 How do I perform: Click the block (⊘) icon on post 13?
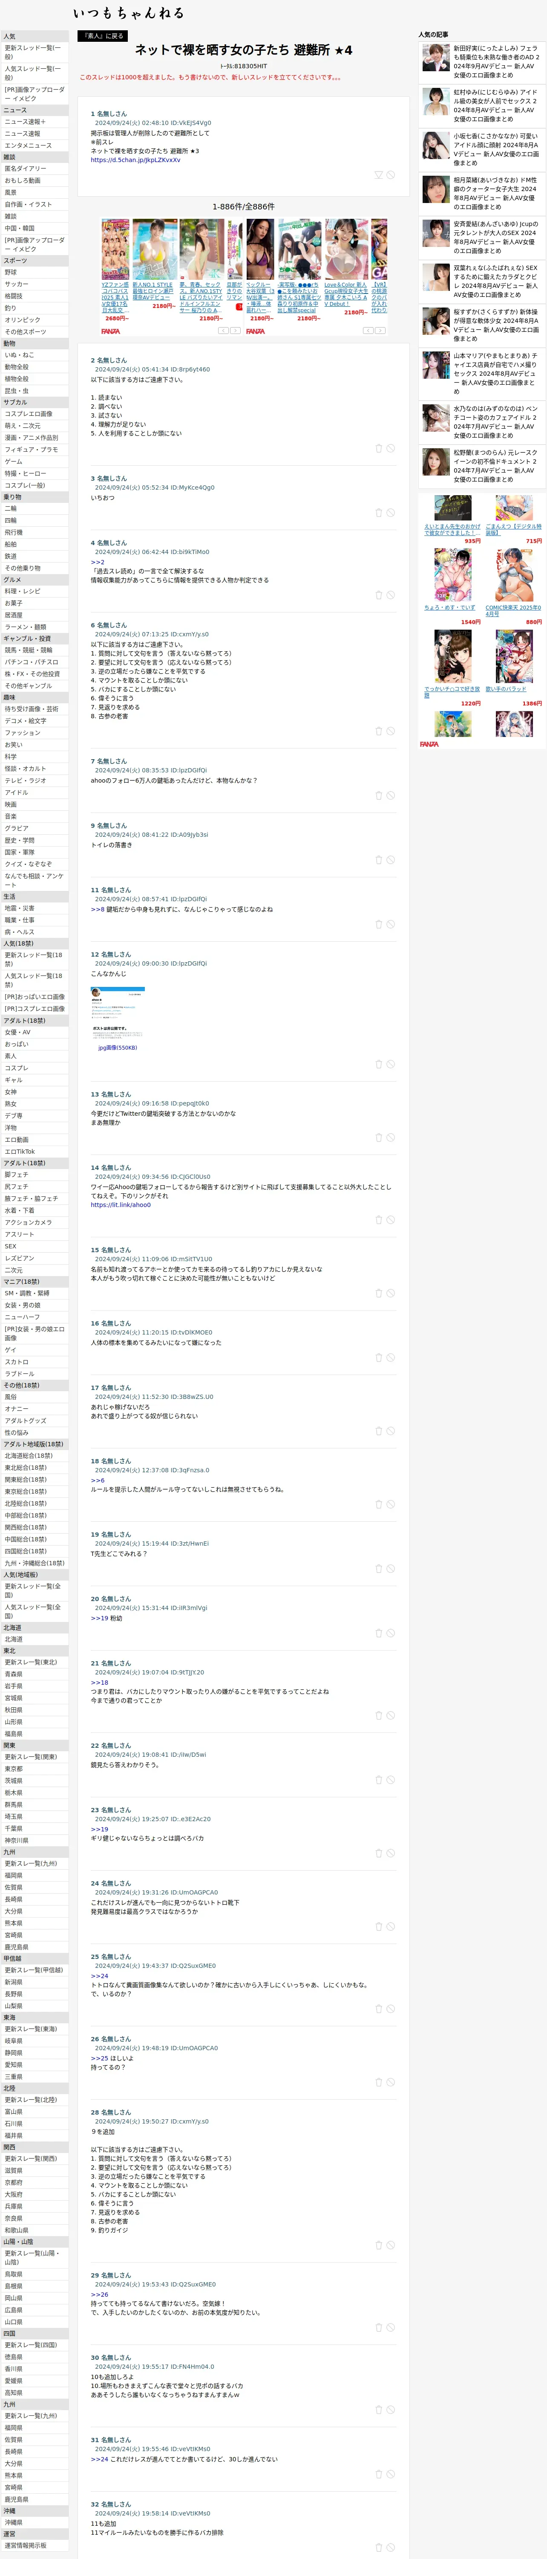tap(390, 1137)
